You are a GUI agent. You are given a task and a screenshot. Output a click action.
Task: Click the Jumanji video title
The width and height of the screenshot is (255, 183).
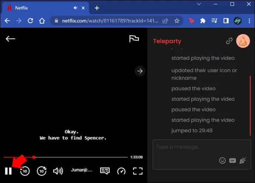(x=81, y=170)
